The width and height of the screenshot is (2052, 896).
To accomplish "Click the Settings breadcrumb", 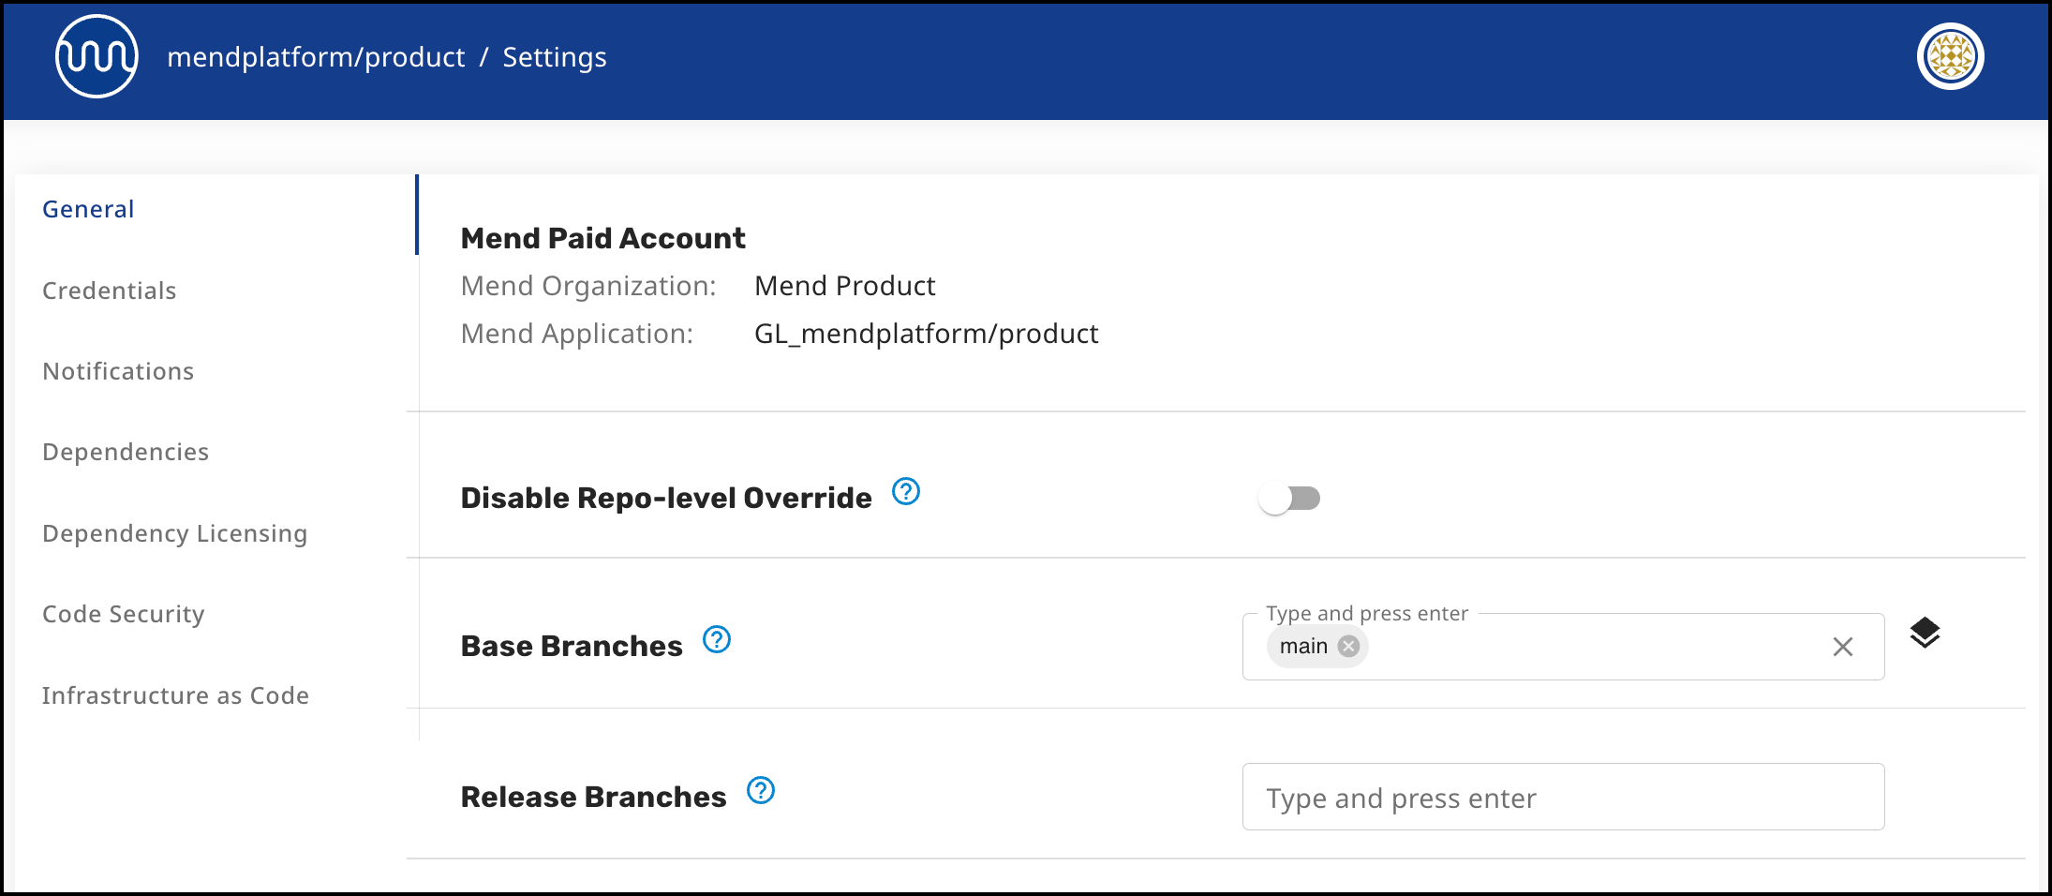I will (555, 57).
